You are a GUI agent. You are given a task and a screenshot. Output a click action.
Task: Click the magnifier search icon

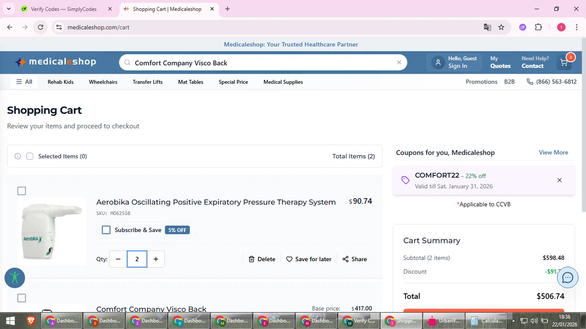[127, 62]
